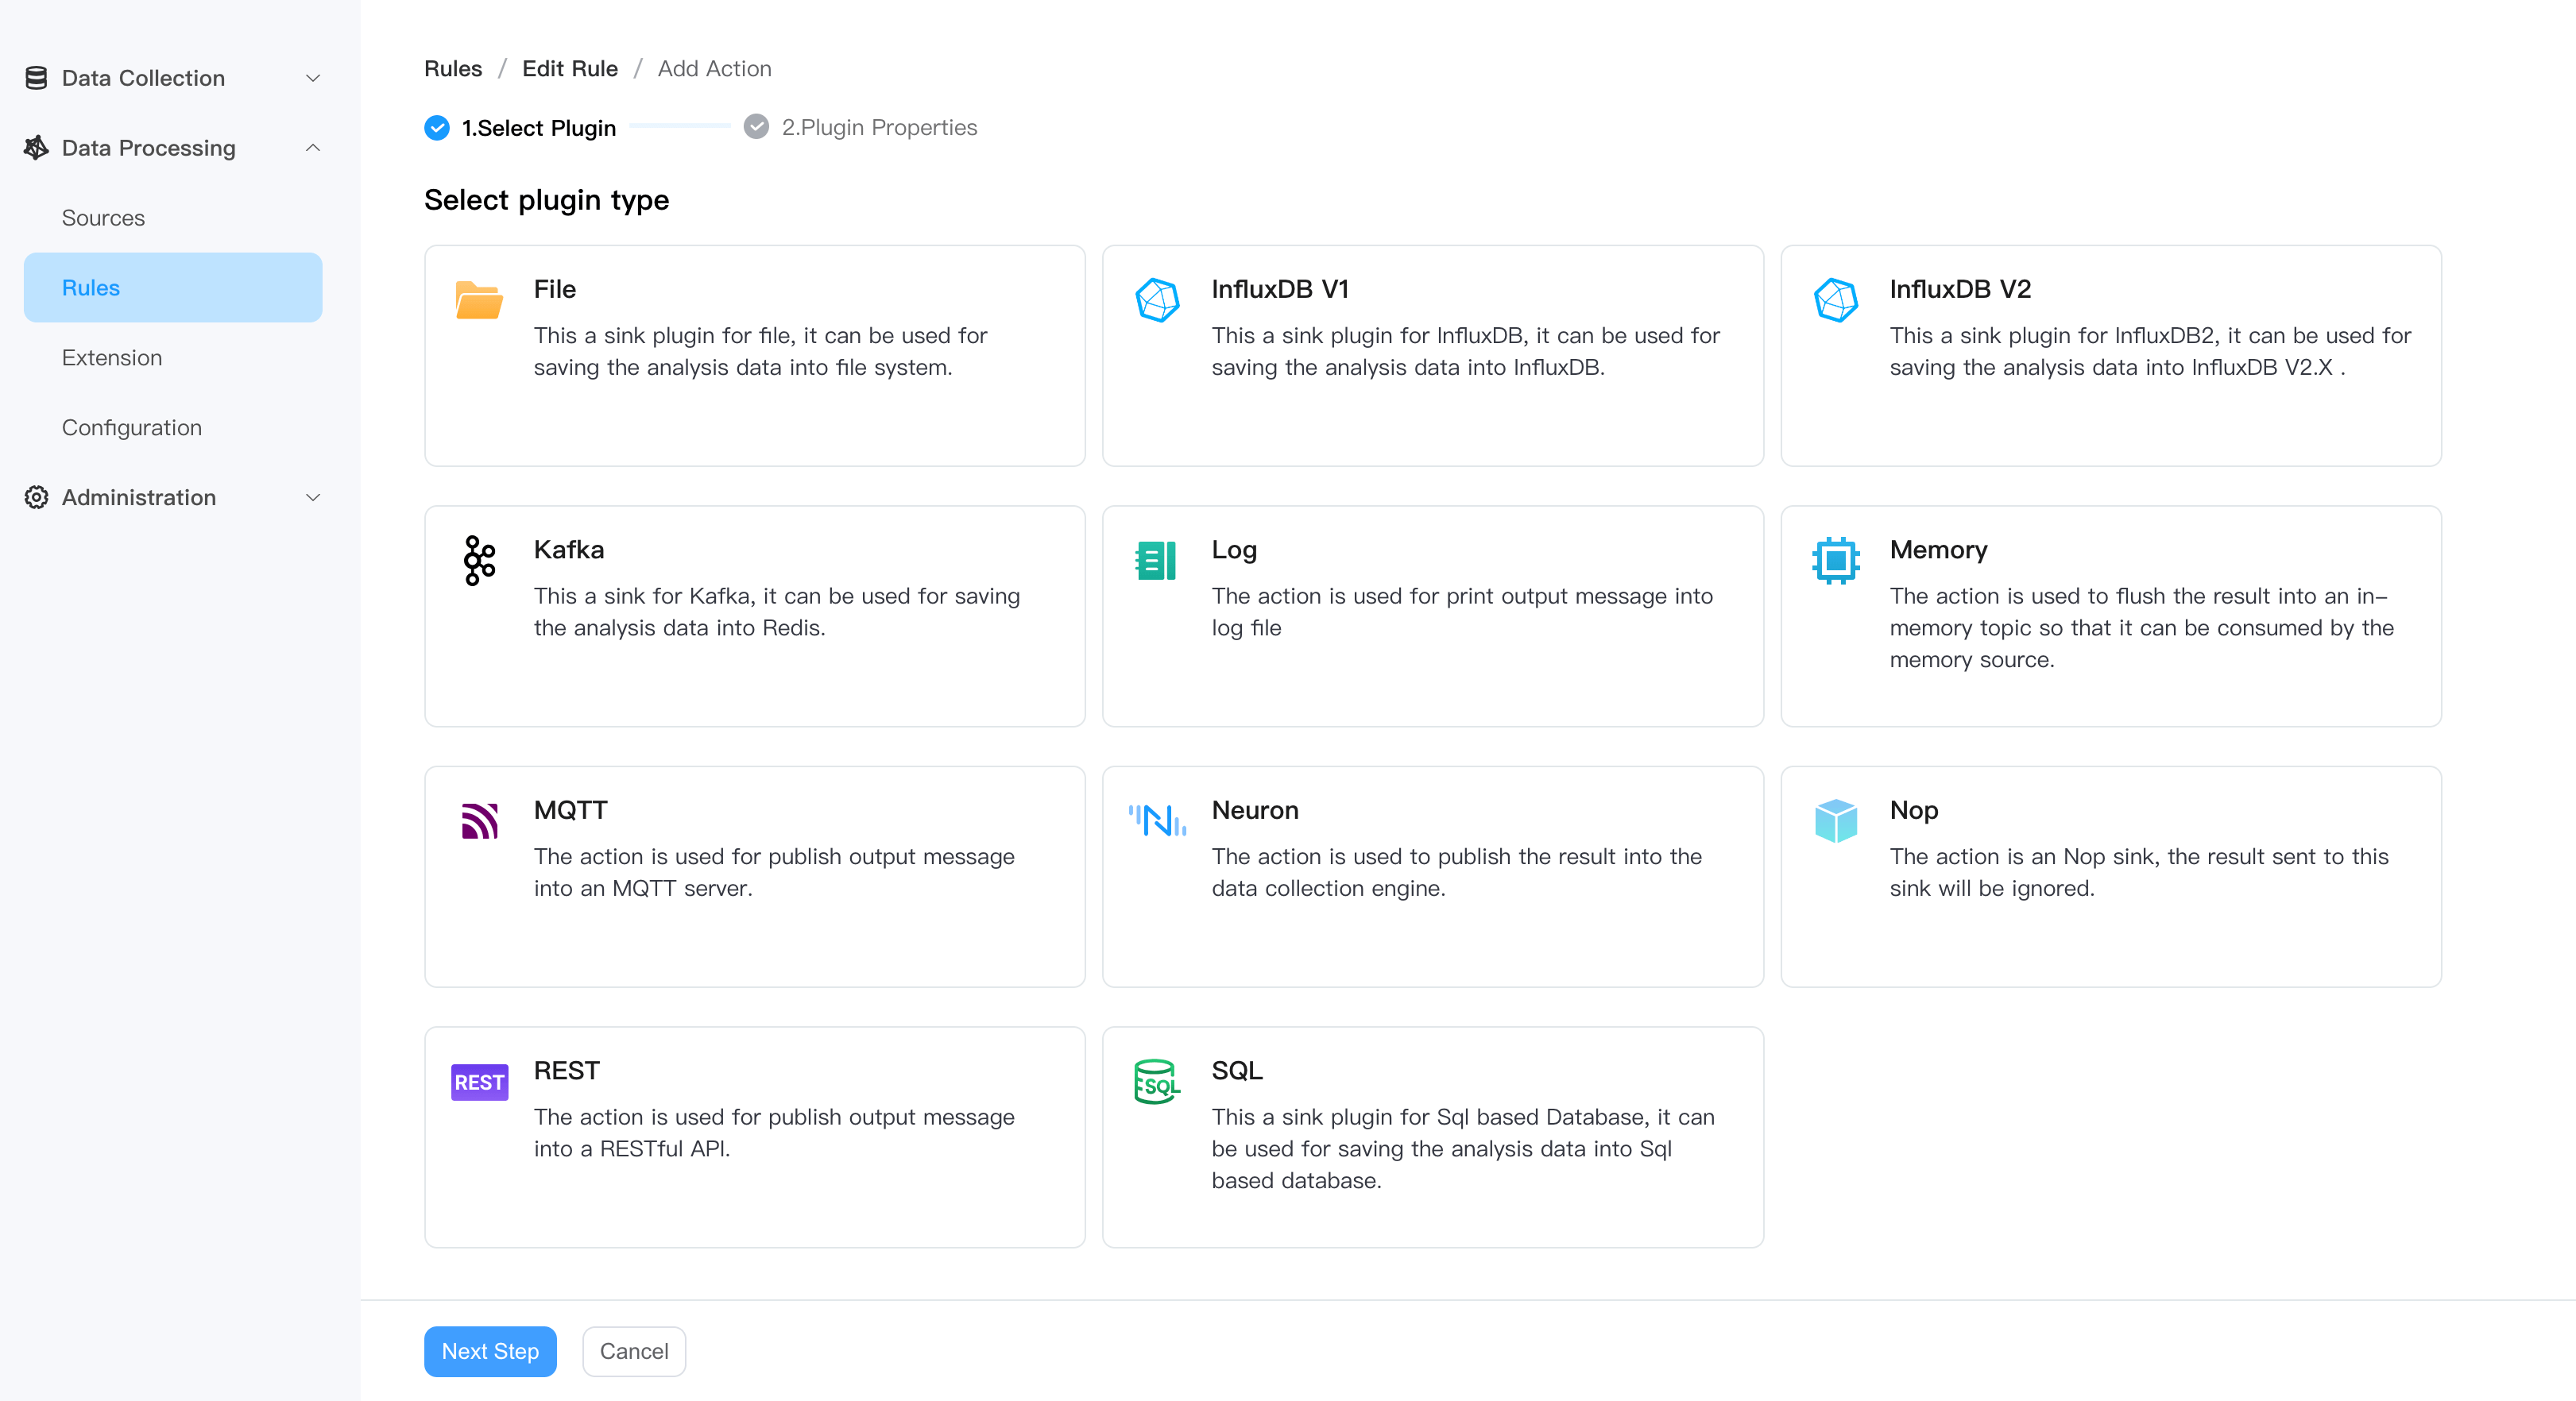Click the purple REST icon

479,1083
